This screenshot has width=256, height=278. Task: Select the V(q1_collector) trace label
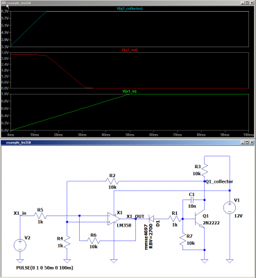130,8
